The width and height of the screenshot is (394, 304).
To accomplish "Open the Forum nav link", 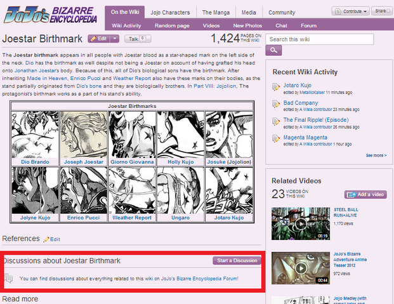I will [x=308, y=25].
